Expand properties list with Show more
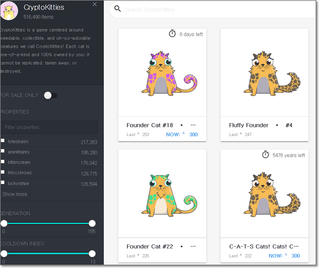 [15, 194]
